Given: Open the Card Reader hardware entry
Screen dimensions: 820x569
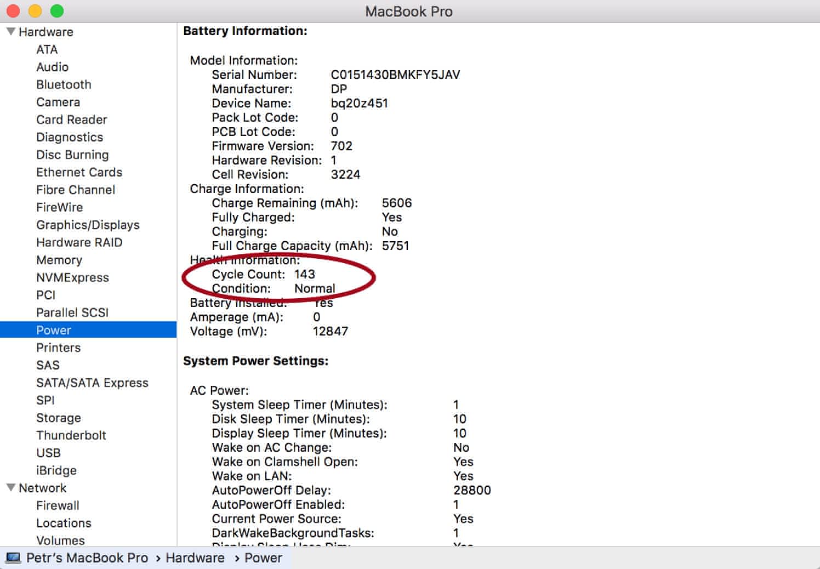Looking at the screenshot, I should [72, 120].
